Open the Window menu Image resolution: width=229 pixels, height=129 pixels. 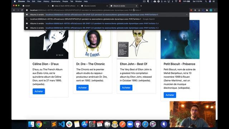coord(78,1)
